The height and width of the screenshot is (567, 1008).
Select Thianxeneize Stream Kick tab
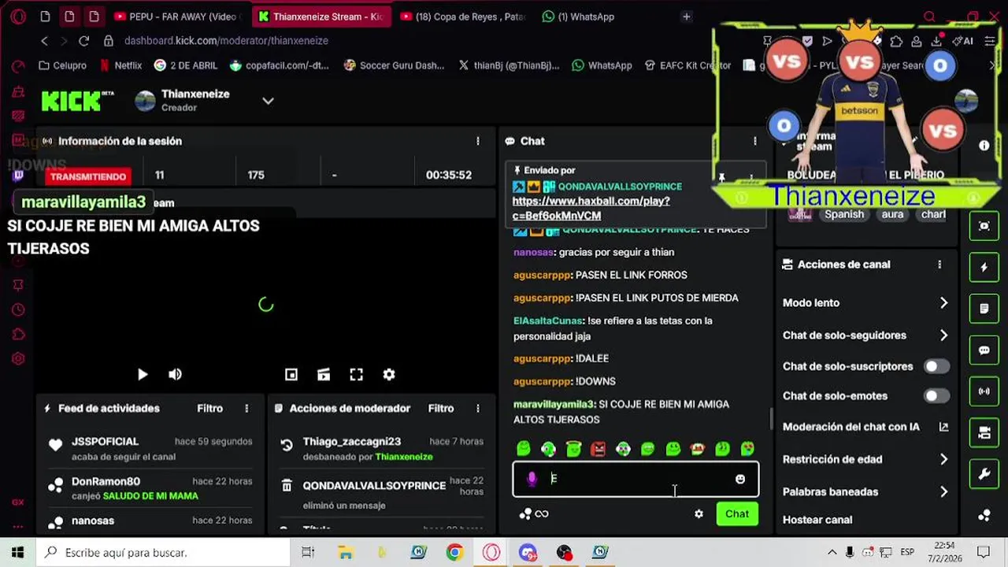(x=321, y=17)
